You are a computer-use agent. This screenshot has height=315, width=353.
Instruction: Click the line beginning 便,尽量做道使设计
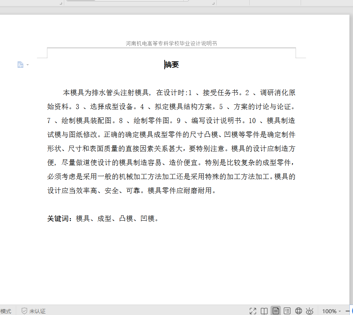pos(171,163)
